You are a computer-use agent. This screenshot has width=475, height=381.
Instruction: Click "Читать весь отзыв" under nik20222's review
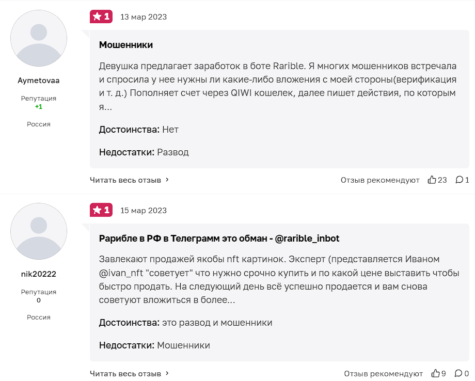(125, 373)
